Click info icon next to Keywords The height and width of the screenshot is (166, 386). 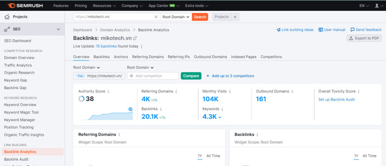pyautogui.click(x=222, y=109)
